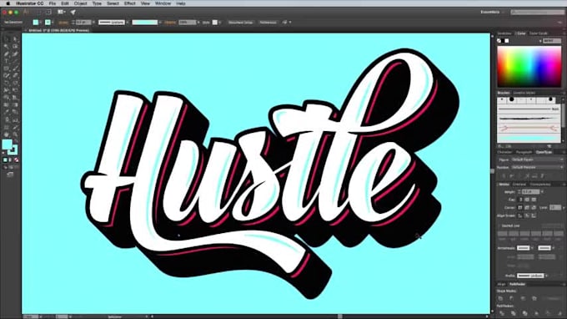Select the Direct Selection tool
The height and width of the screenshot is (319, 567).
[x=15, y=38]
